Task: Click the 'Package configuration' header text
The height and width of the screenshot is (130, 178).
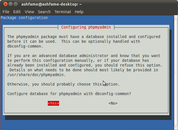Action: pyautogui.click(x=24, y=18)
